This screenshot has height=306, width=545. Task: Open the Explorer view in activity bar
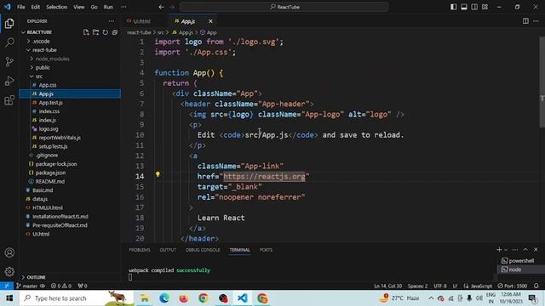[9, 24]
